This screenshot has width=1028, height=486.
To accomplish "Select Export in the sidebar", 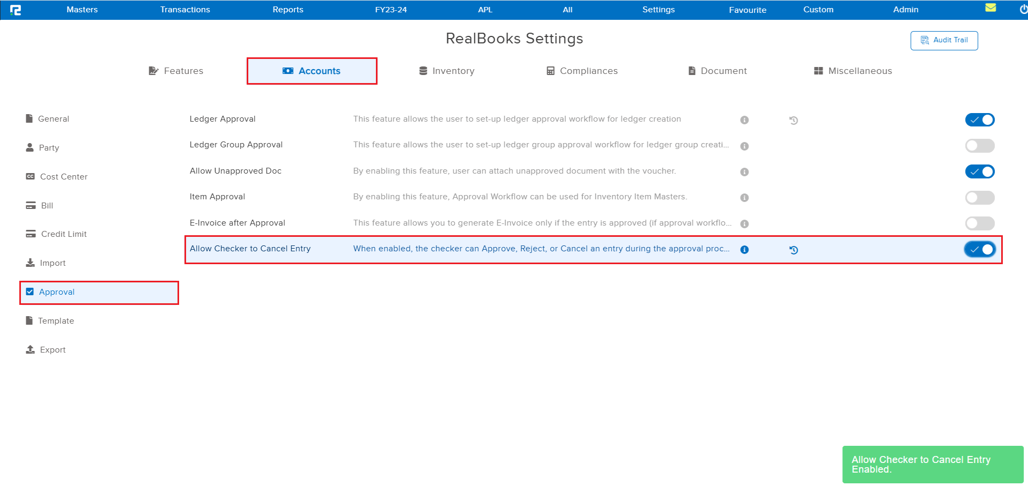I will coord(46,350).
